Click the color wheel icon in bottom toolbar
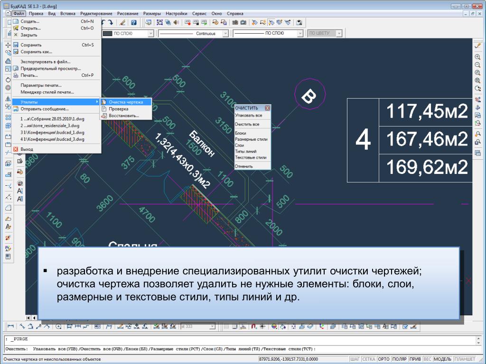Image resolution: width=486 pixels, height=364 pixels. tap(274, 326)
